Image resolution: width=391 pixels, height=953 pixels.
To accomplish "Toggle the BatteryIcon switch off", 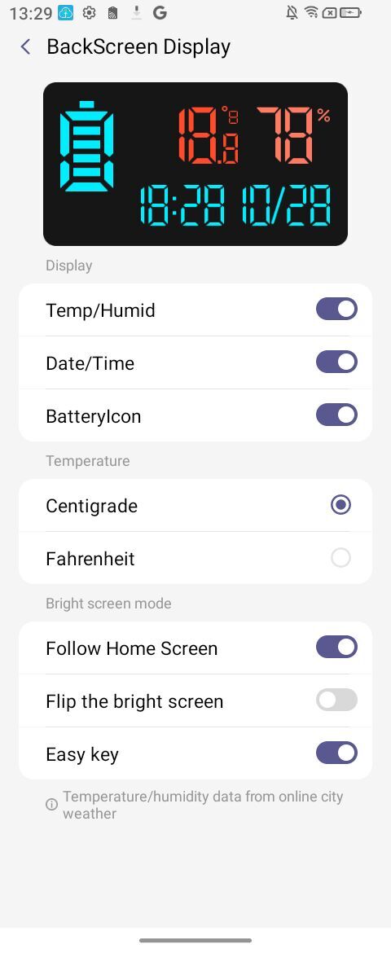I will click(336, 415).
